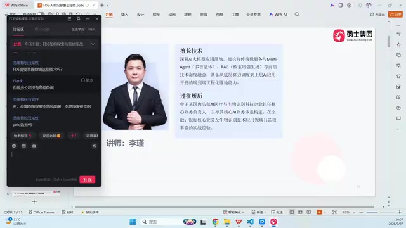The height and width of the screenshot is (228, 406).
Task: Click 更多 on blank's message
Action: pyautogui.click(x=88, y=80)
